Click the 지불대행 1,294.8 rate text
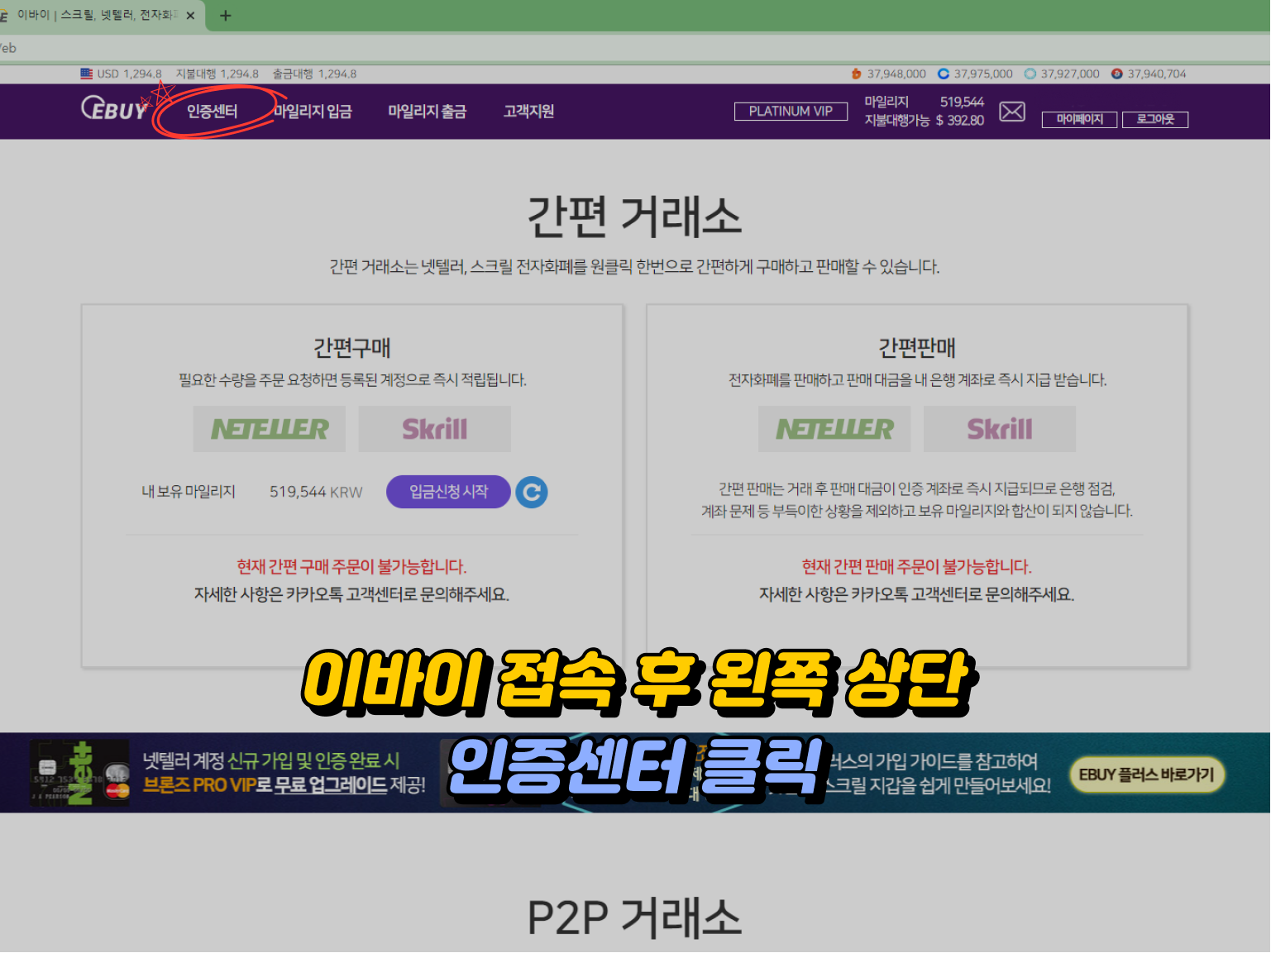Viewport: 1271px width, 953px height. point(217,74)
